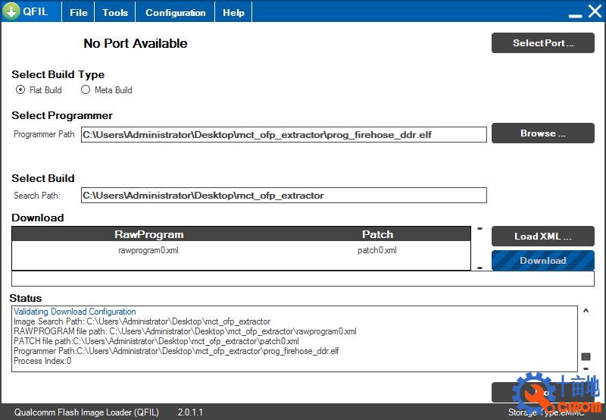
Task: Choose the Meta Build radio option
Action: click(86, 89)
